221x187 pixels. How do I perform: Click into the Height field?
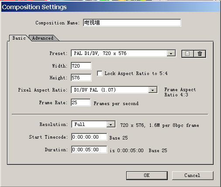[x=81, y=78]
